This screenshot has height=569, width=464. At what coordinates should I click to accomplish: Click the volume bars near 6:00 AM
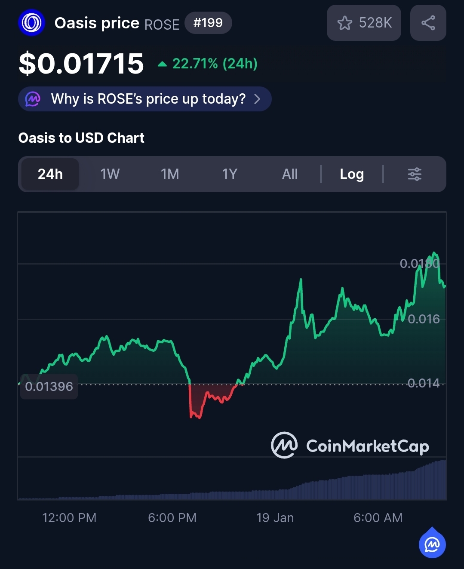click(x=378, y=487)
